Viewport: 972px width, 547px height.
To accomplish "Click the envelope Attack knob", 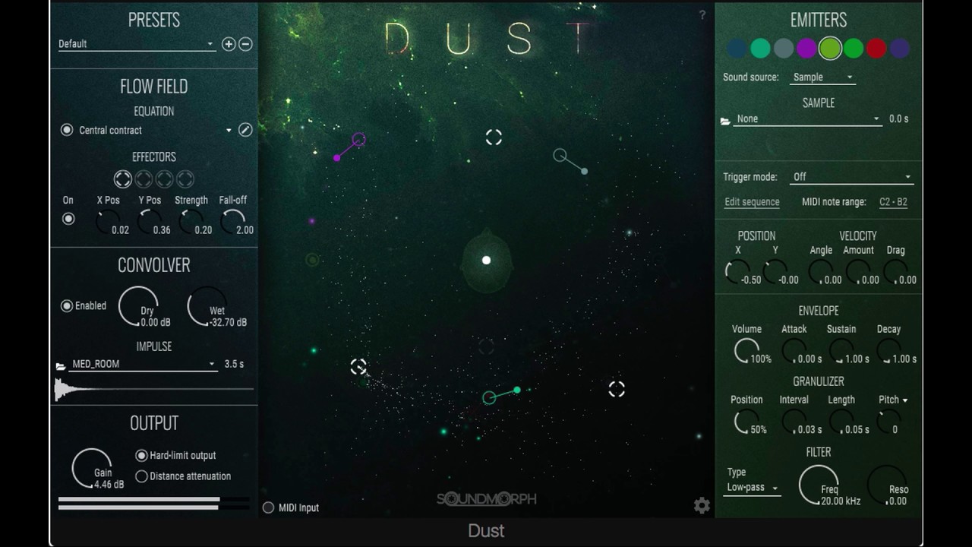I will [x=794, y=351].
